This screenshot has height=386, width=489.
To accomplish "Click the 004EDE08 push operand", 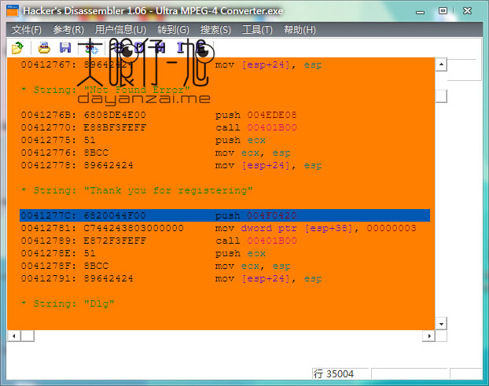I will coord(272,115).
